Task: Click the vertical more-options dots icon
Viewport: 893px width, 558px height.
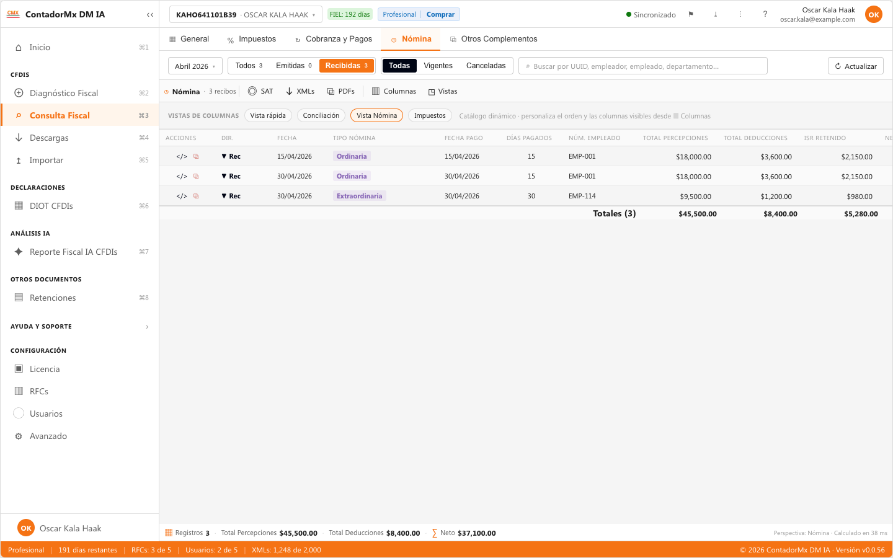Action: tap(740, 14)
